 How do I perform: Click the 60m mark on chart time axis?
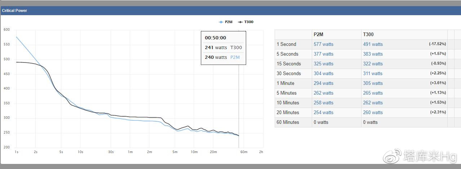pos(244,152)
